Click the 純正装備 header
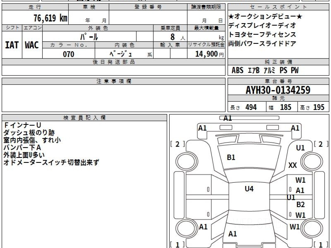This screenshot has height=248, width=331. coord(279,62)
